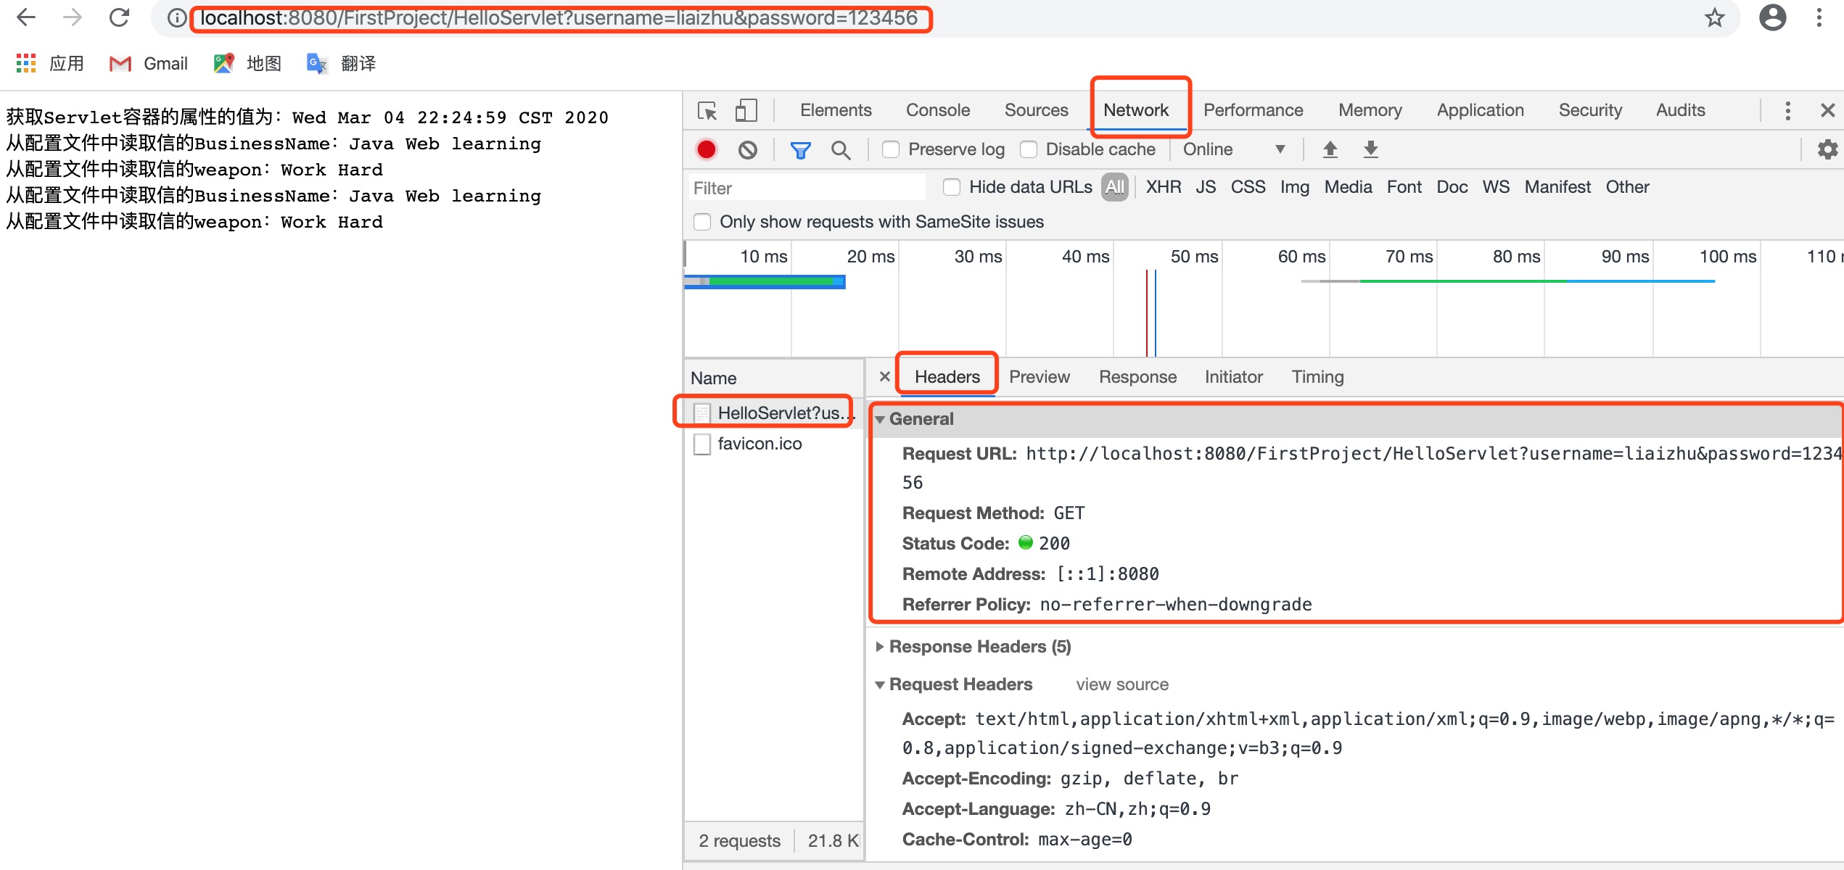Clear the network log icon

tap(748, 150)
